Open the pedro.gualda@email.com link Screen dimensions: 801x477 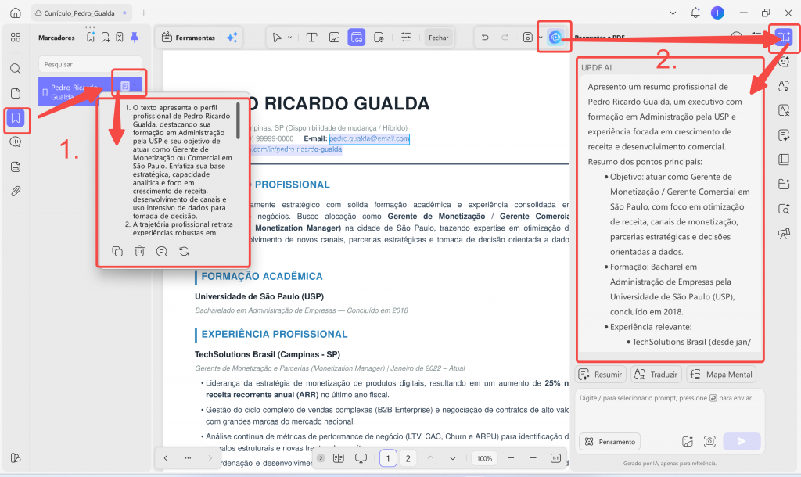(369, 138)
